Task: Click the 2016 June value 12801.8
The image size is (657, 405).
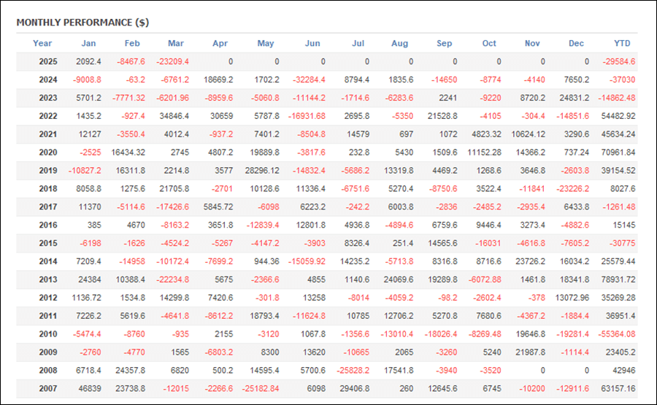Action: coord(310,225)
